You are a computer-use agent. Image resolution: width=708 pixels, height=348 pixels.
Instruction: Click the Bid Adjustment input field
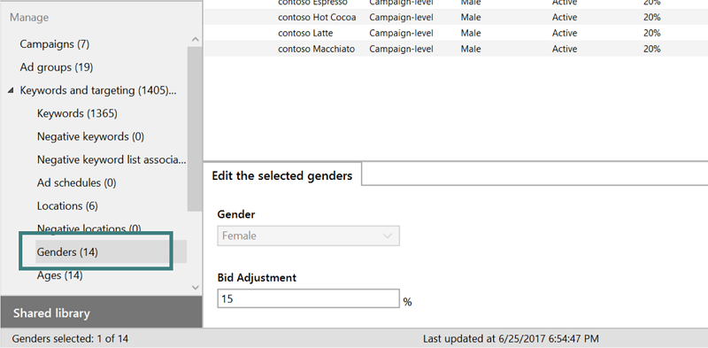(x=308, y=298)
